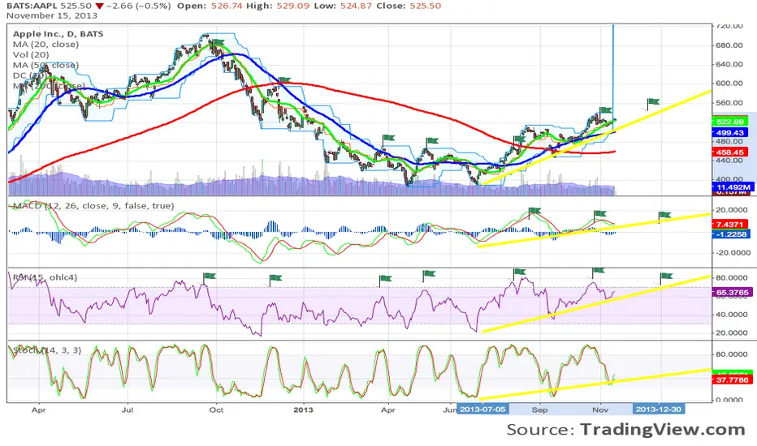This screenshot has width=757, height=446.
Task: Click the 'MA (50, close)' legend entry
Action: (x=45, y=65)
